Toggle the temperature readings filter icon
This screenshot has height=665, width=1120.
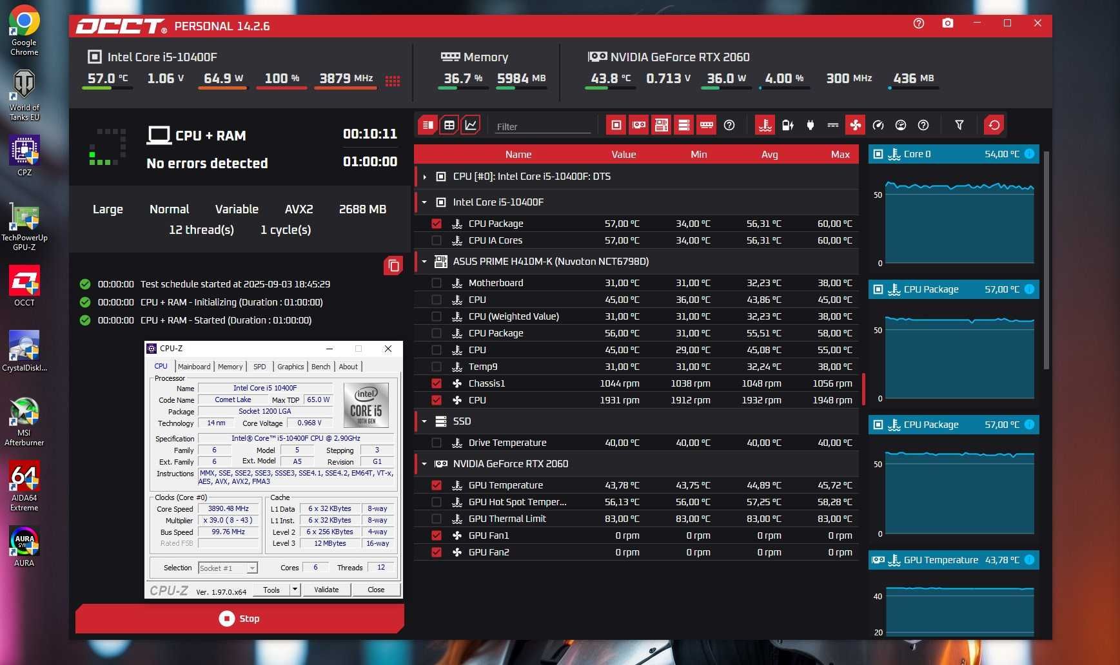pyautogui.click(x=765, y=125)
